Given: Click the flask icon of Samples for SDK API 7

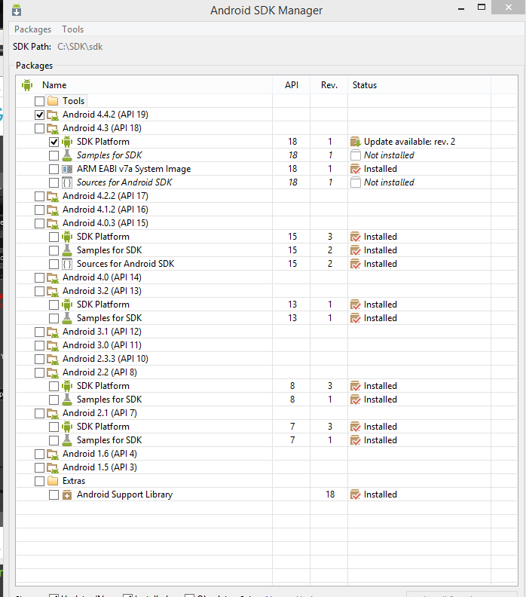Looking at the screenshot, I should [67, 440].
